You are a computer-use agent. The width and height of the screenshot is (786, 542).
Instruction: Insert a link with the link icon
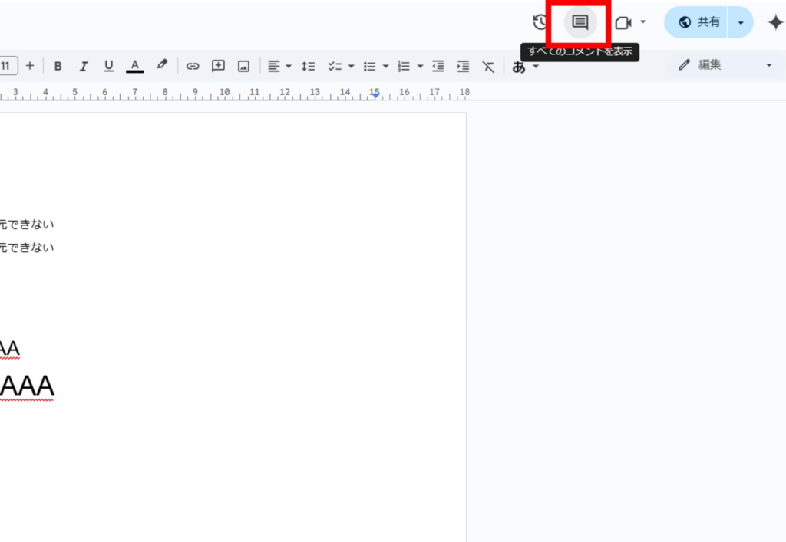[x=193, y=66]
